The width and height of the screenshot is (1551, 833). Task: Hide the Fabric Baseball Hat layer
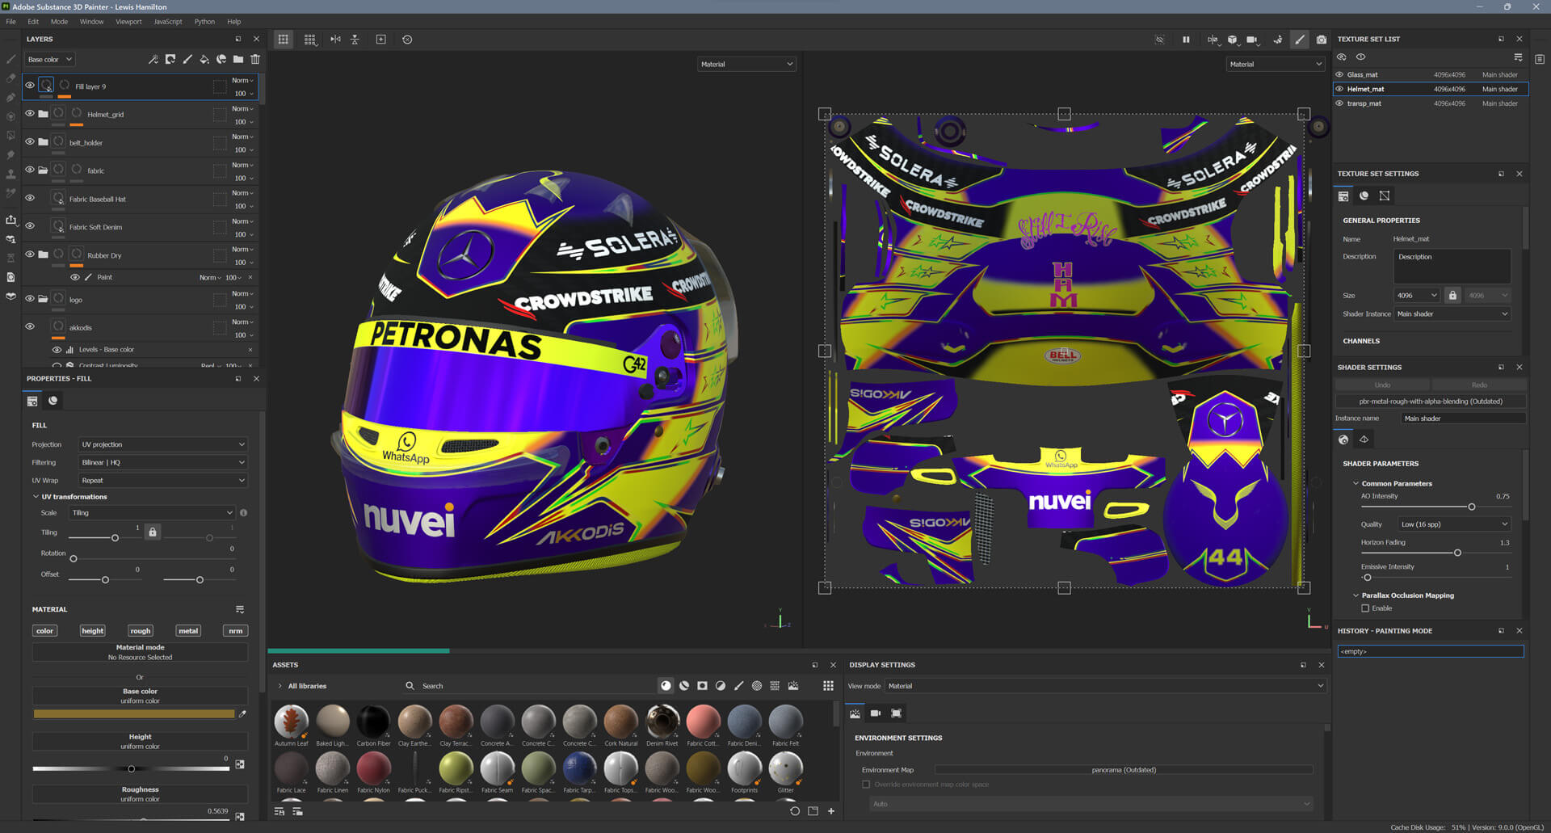coord(30,198)
